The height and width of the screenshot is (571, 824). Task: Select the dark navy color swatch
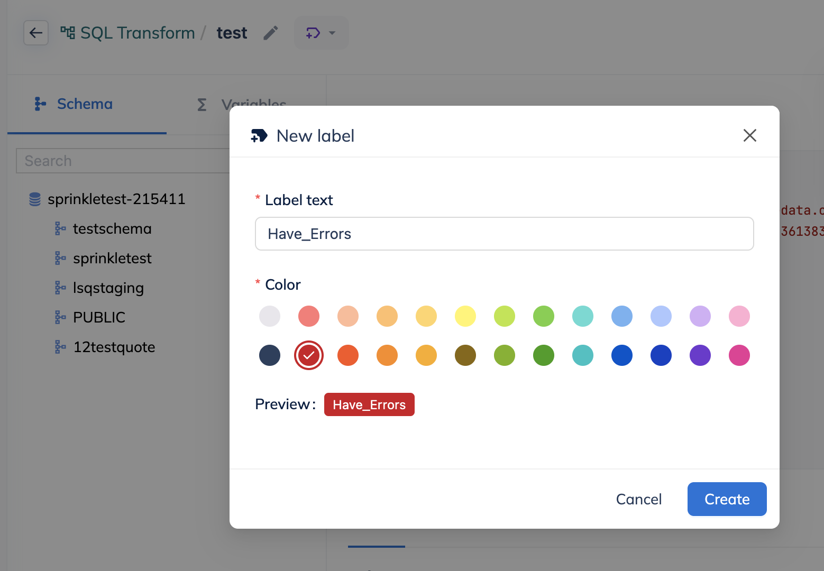(270, 355)
